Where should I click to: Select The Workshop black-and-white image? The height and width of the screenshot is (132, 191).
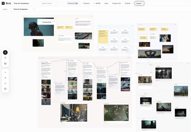164,73
